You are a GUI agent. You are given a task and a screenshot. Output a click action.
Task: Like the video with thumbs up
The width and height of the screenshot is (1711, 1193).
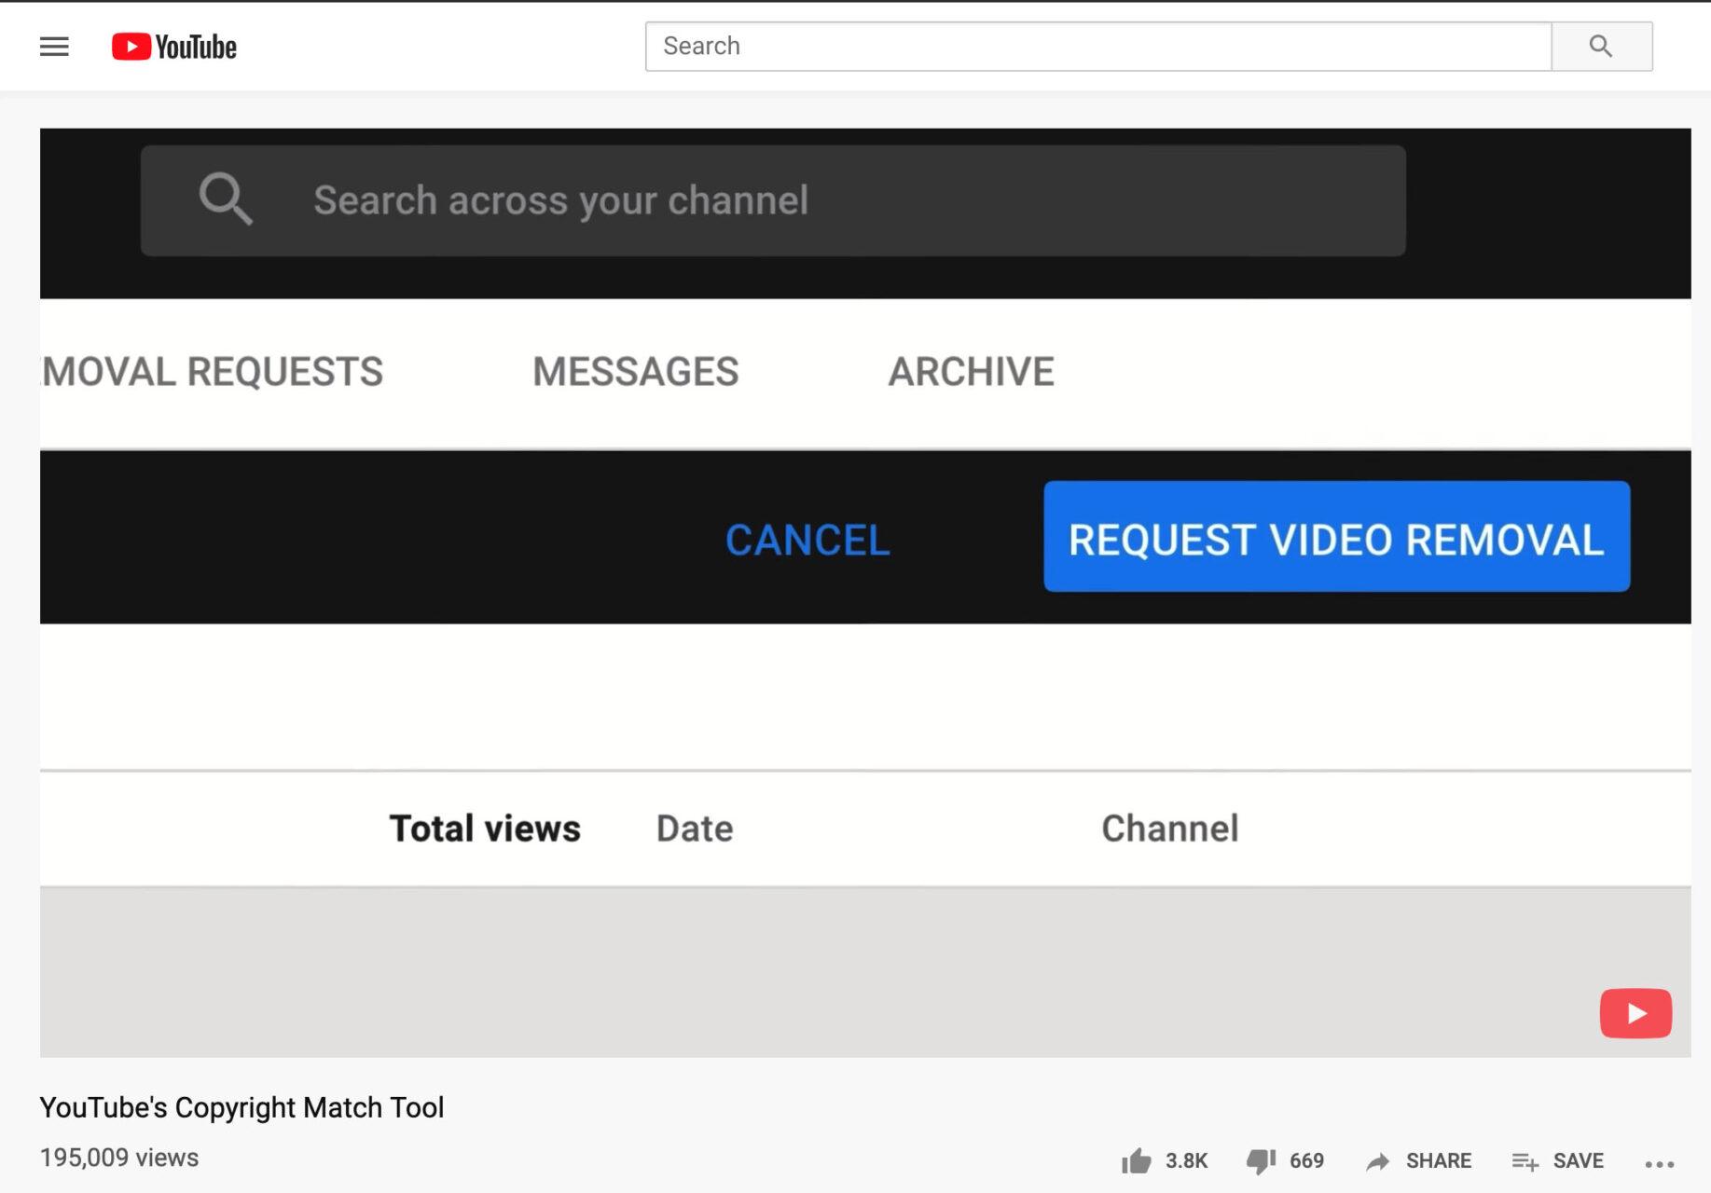[x=1136, y=1161]
